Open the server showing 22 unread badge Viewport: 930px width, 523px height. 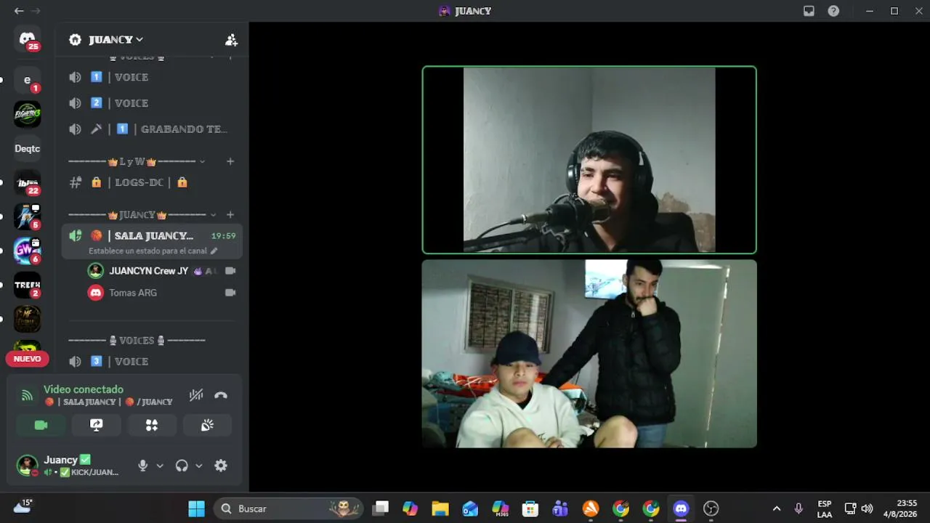tap(28, 182)
